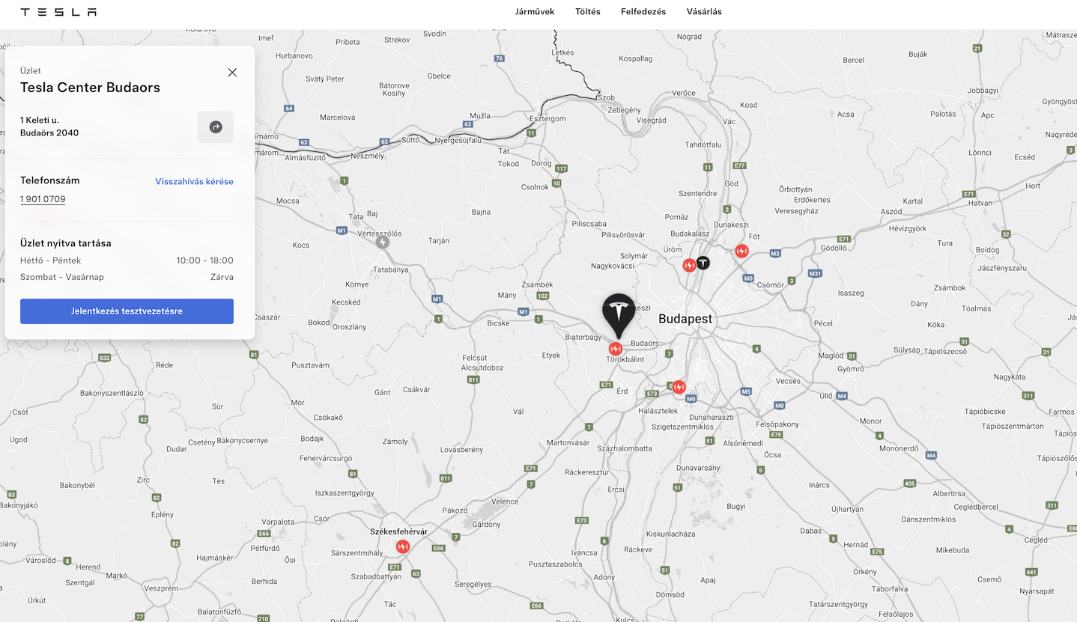Click the Jelentkezés tesztvezetésre button

(127, 311)
